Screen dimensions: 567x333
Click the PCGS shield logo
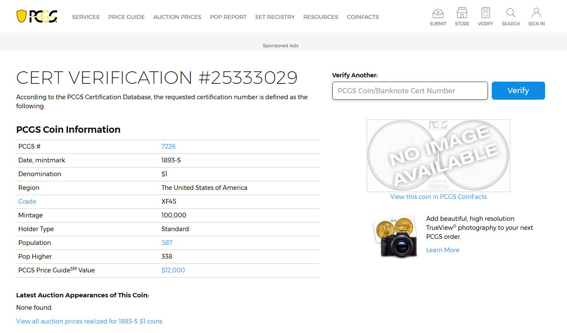pos(37,16)
